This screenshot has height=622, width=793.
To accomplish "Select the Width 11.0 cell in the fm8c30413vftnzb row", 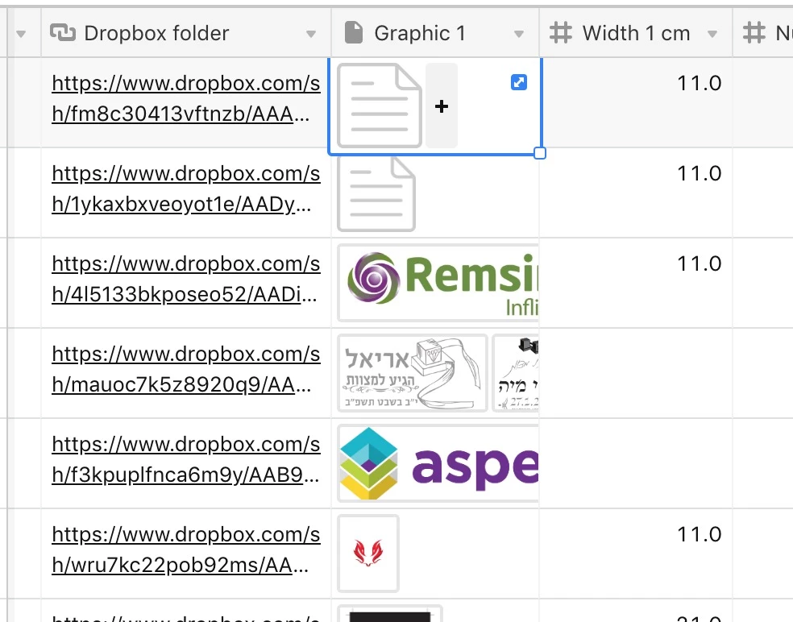I will (x=636, y=102).
